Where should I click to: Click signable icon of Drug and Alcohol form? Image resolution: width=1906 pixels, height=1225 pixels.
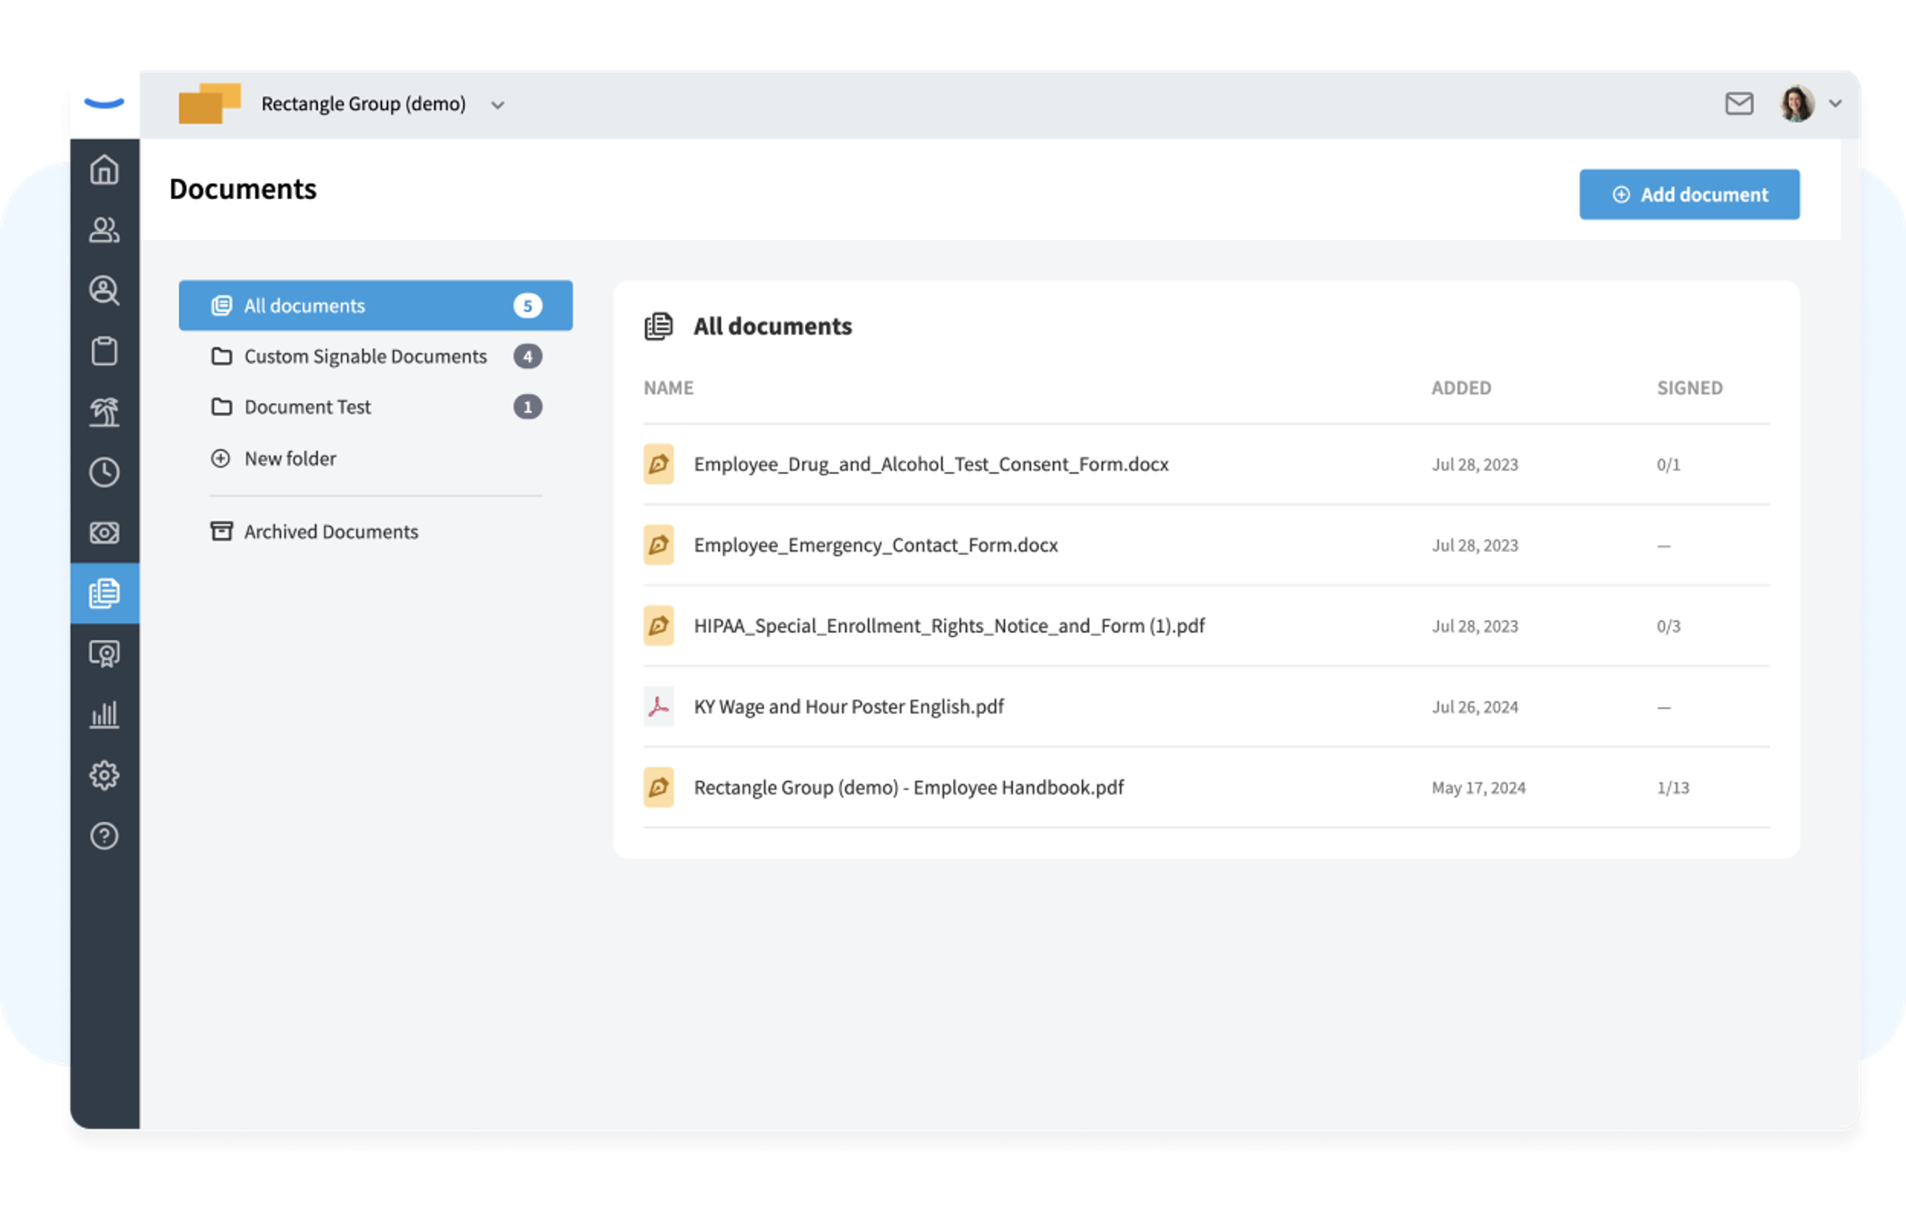(659, 465)
